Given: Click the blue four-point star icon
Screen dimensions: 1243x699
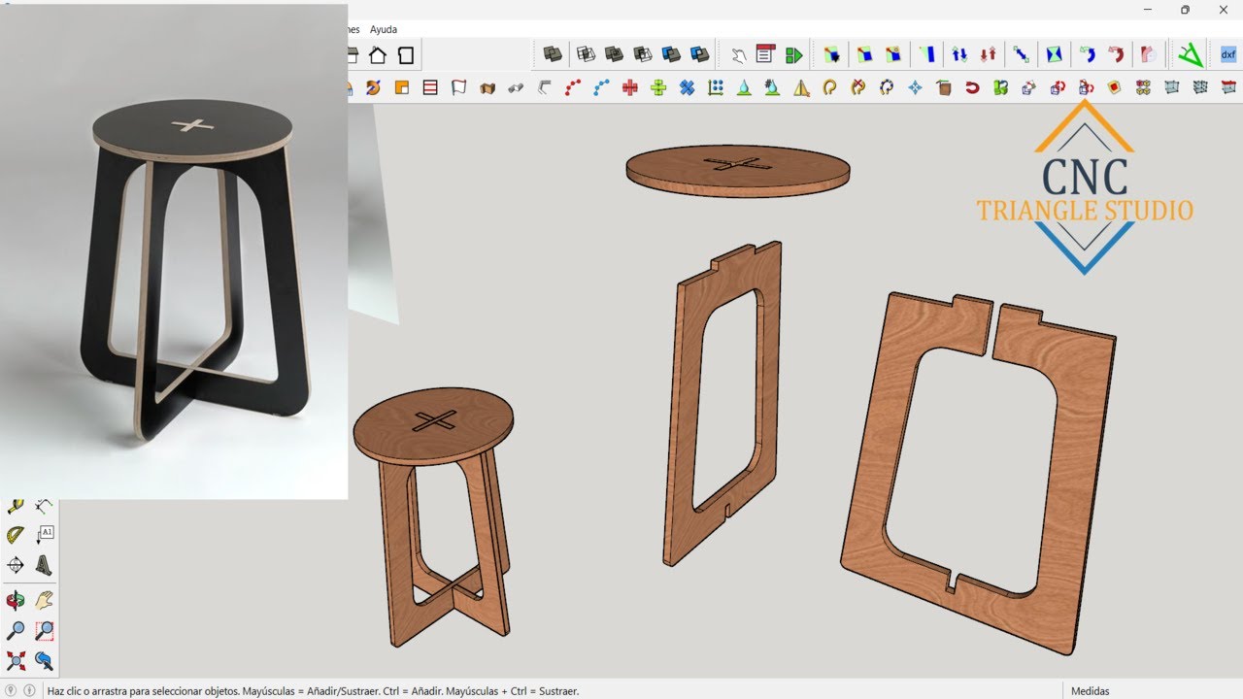Looking at the screenshot, I should (x=915, y=87).
